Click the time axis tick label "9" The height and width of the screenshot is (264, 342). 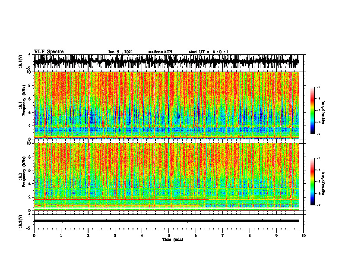tap(276, 235)
